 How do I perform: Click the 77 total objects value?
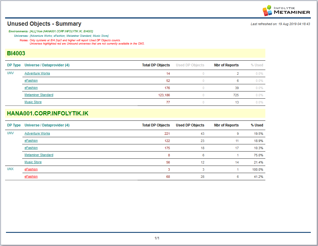click(x=168, y=102)
